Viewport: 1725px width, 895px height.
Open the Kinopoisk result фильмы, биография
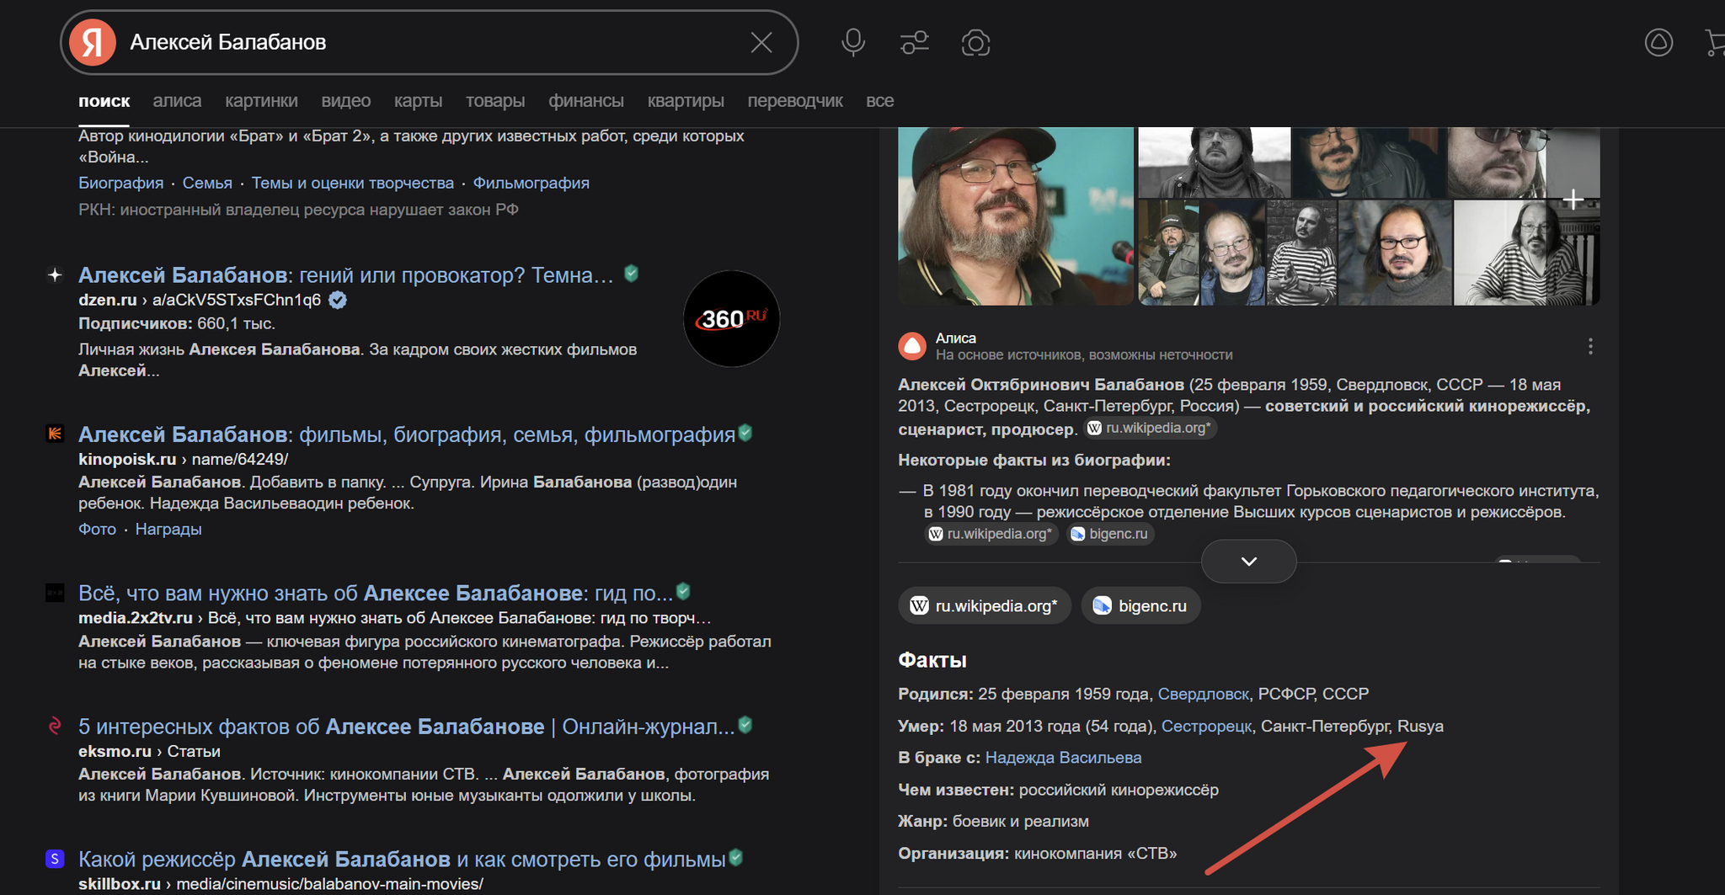click(407, 434)
